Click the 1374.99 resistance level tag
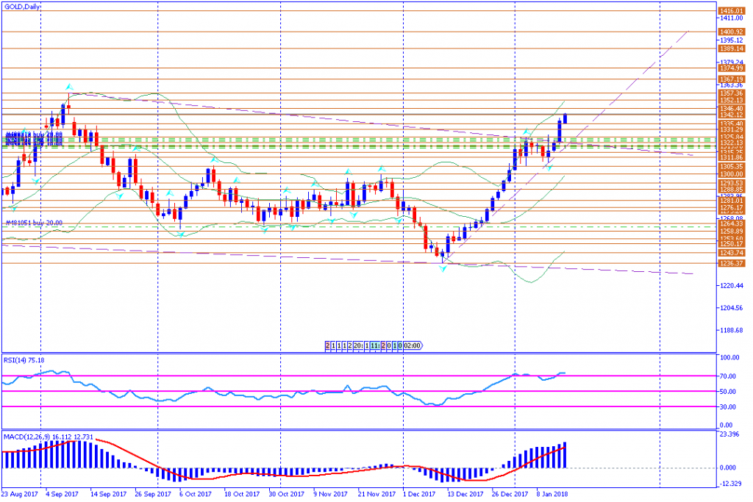753x502 pixels. pyautogui.click(x=732, y=68)
